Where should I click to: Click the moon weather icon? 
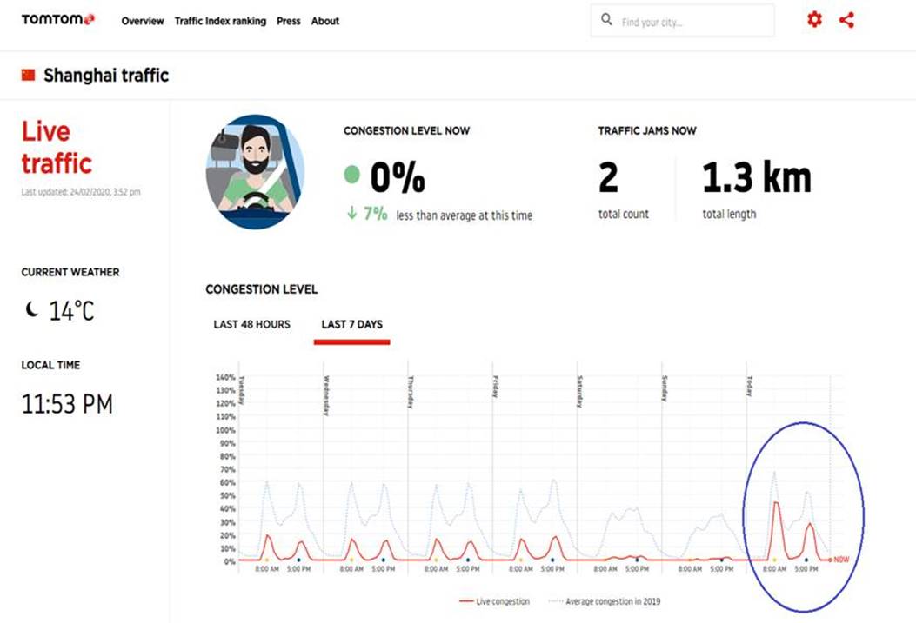32,310
